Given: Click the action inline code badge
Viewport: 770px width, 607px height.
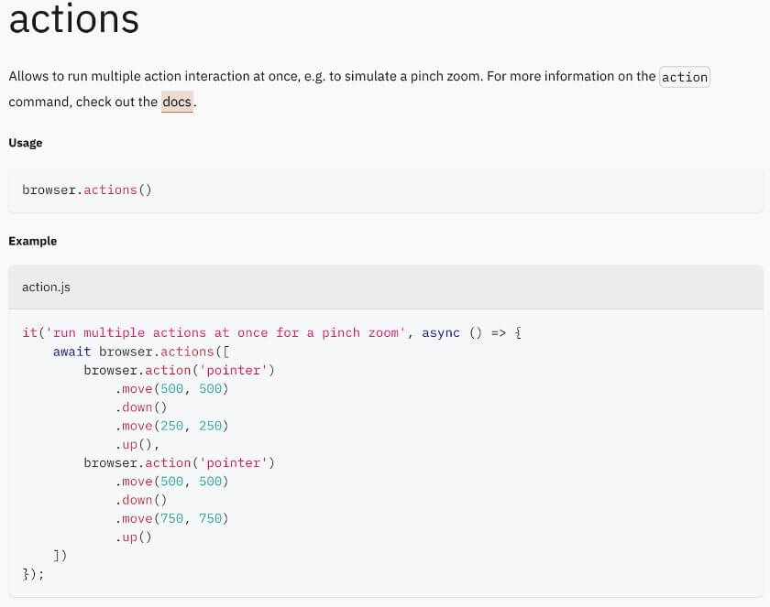Looking at the screenshot, I should tap(684, 77).
